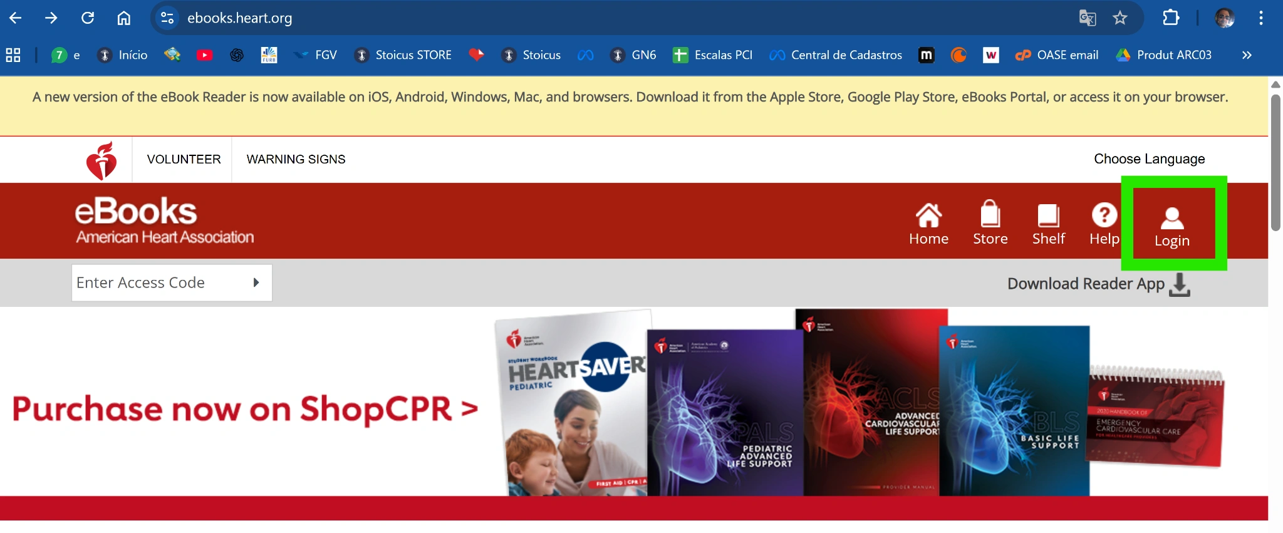Click the Home house icon
The width and height of the screenshot is (1283, 533).
928,216
